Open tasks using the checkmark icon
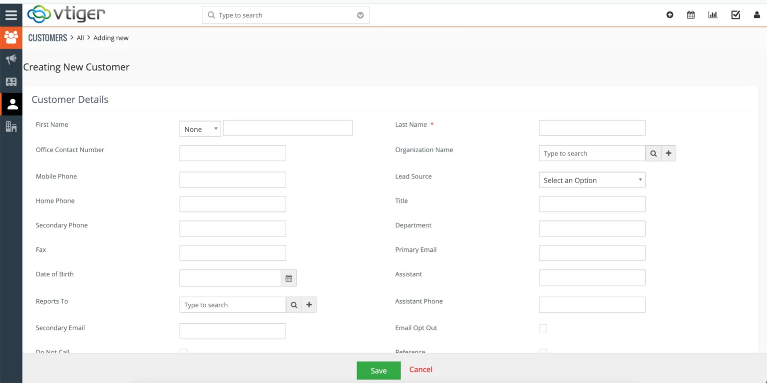The height and width of the screenshot is (383, 767). (735, 14)
